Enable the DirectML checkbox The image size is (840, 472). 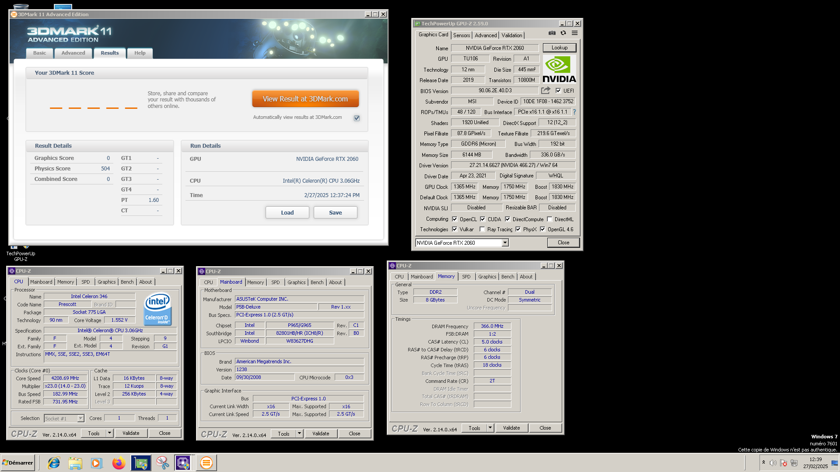tap(549, 219)
